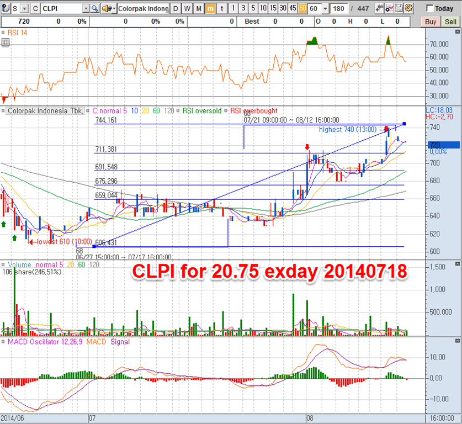Select the Signal legend label
Image resolution: width=462 pixels, height=424 pixels.
[120, 342]
